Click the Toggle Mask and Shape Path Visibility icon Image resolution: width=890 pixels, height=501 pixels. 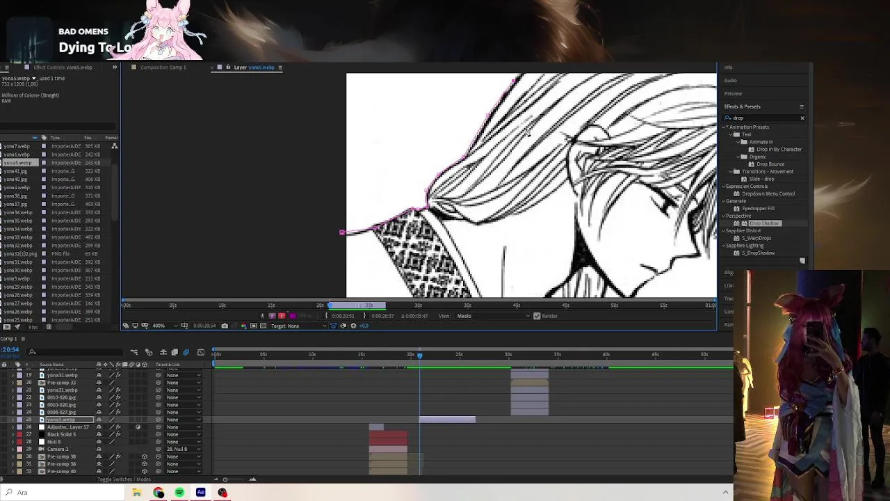click(145, 326)
